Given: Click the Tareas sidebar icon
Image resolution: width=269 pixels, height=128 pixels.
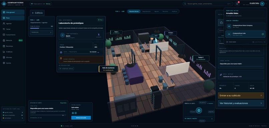Looking at the screenshot, I should click(x=4, y=29).
